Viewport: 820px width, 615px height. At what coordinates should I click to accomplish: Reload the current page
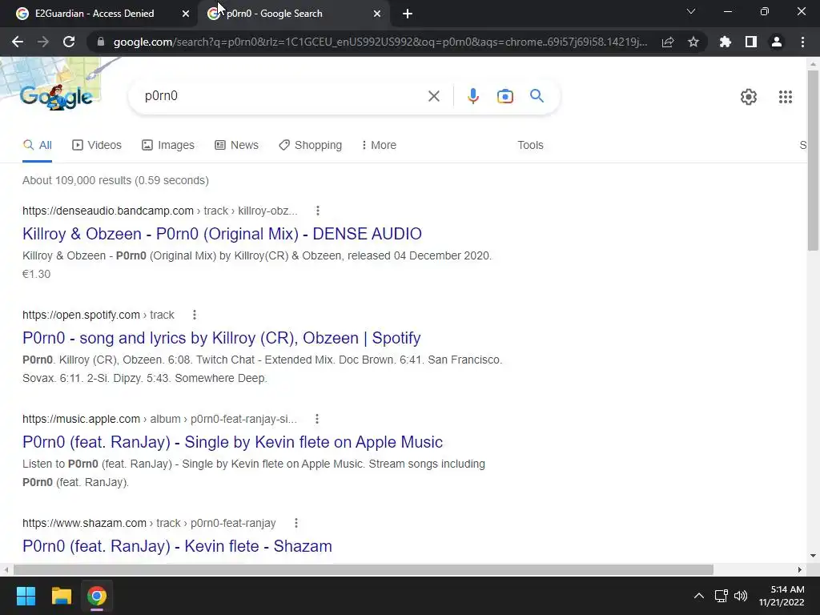[x=69, y=42]
